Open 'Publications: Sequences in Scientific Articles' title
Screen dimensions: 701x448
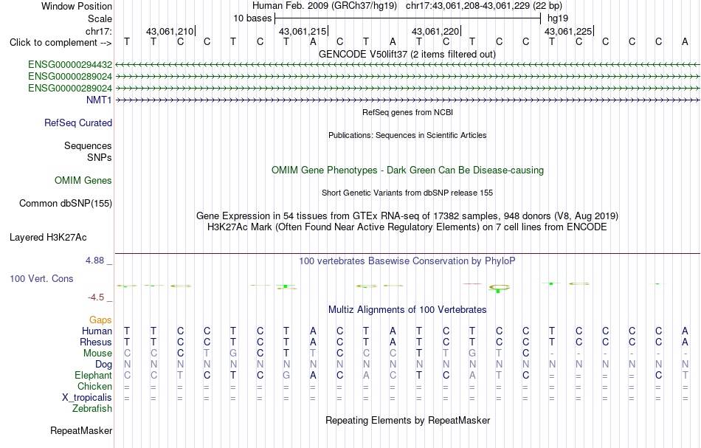[408, 135]
